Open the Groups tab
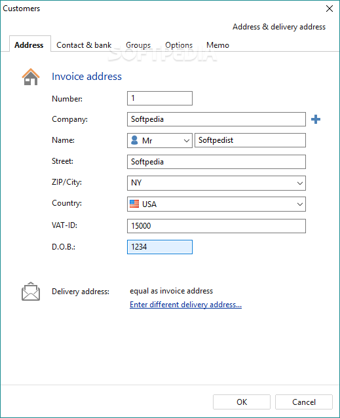340x418 pixels. click(x=138, y=45)
